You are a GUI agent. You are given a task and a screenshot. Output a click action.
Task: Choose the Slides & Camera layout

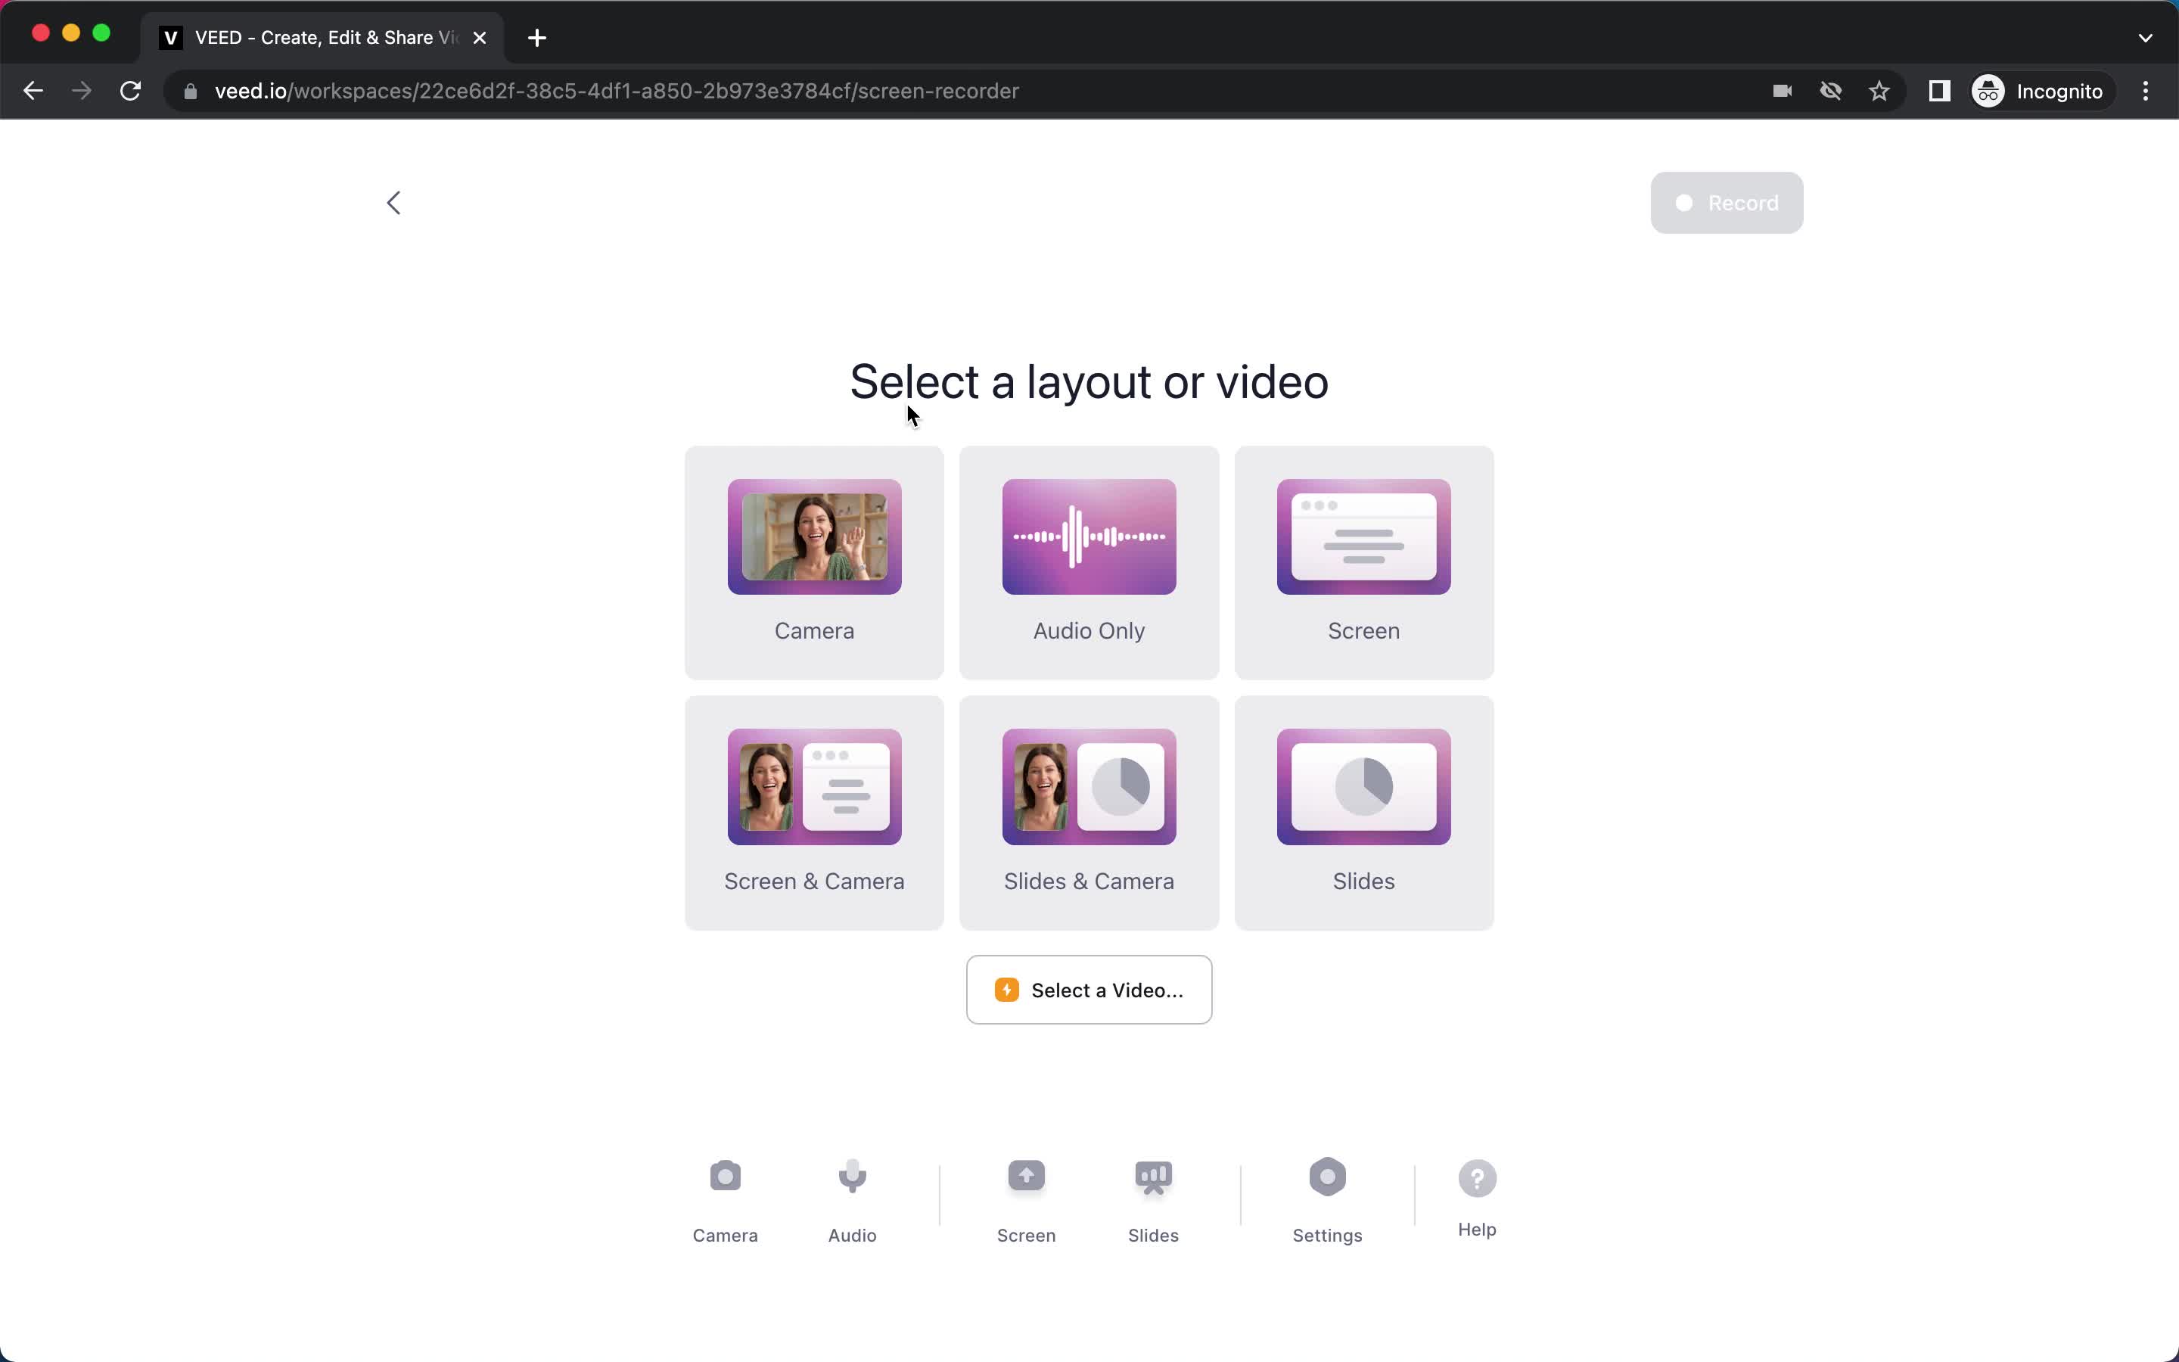tap(1089, 813)
